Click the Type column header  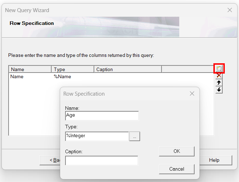click(73, 69)
